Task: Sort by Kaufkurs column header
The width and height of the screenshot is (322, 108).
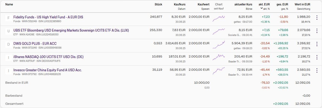Action: 179,5
